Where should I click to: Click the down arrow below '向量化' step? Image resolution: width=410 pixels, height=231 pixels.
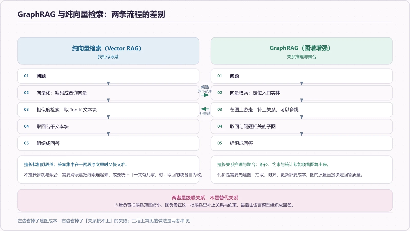108,100
